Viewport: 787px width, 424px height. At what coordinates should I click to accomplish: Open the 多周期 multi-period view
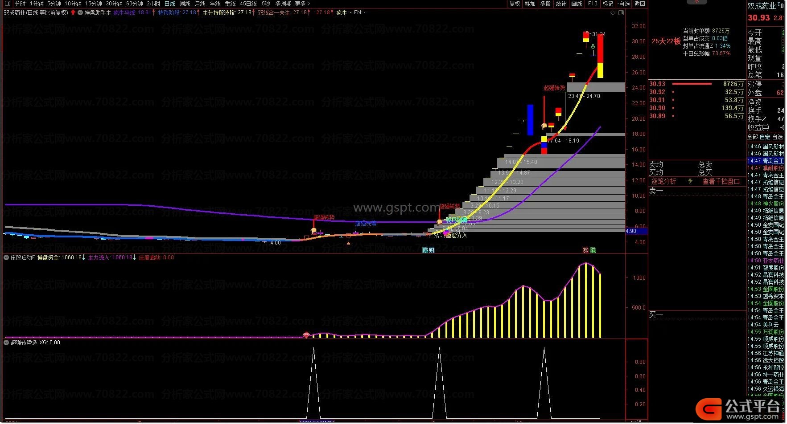[x=283, y=4]
